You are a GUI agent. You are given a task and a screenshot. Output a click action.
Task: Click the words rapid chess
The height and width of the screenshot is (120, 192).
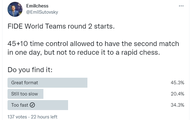click(140, 53)
